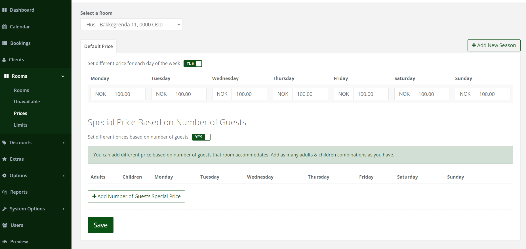Click the Reports icon in sidebar
The width and height of the screenshot is (526, 249).
tap(5, 192)
